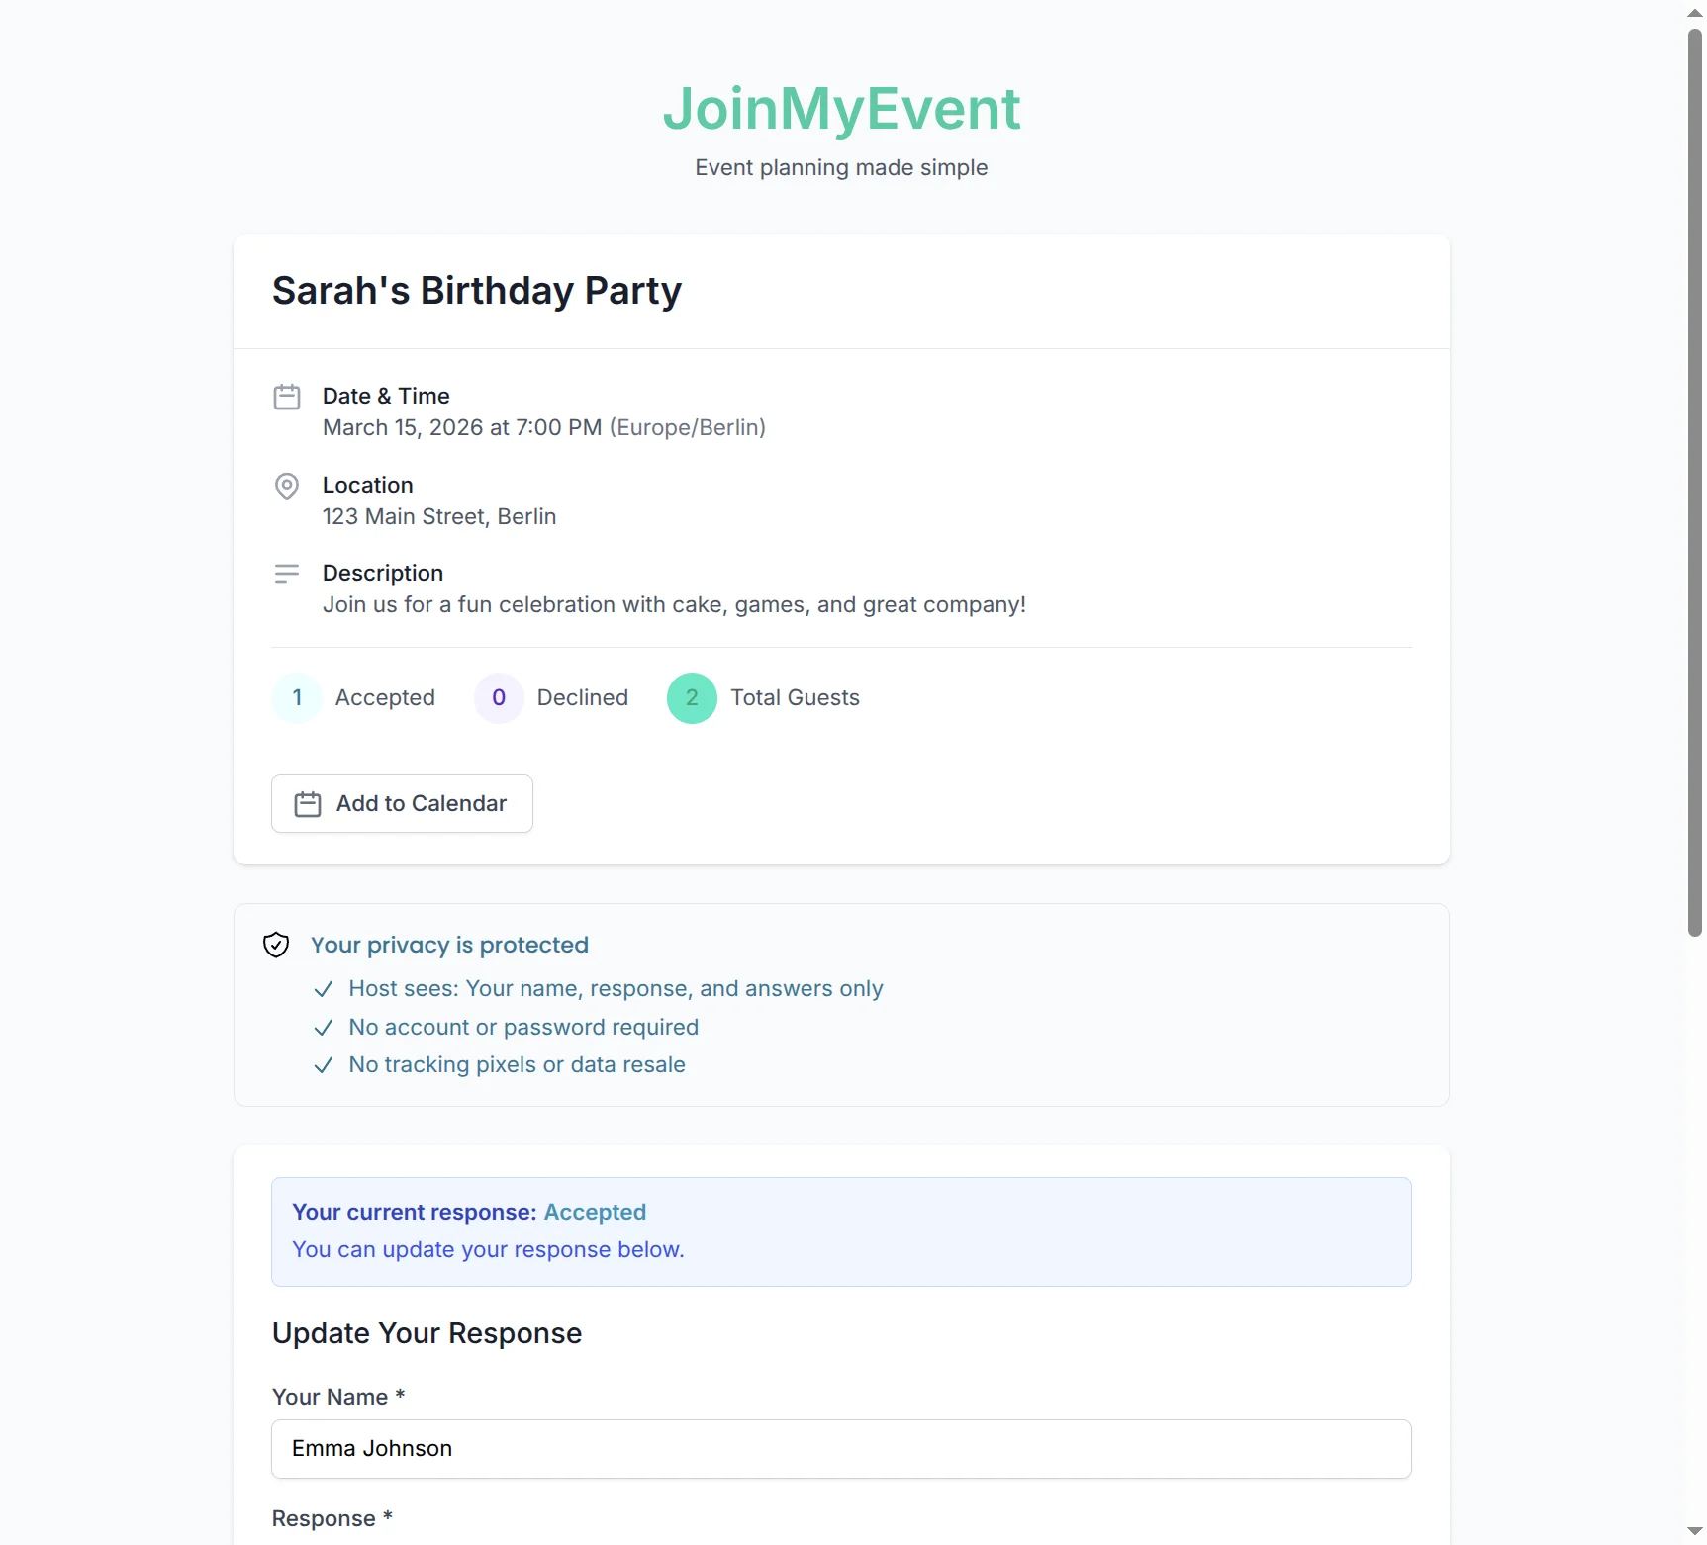
Task: Click the location pin icon
Action: [x=287, y=485]
